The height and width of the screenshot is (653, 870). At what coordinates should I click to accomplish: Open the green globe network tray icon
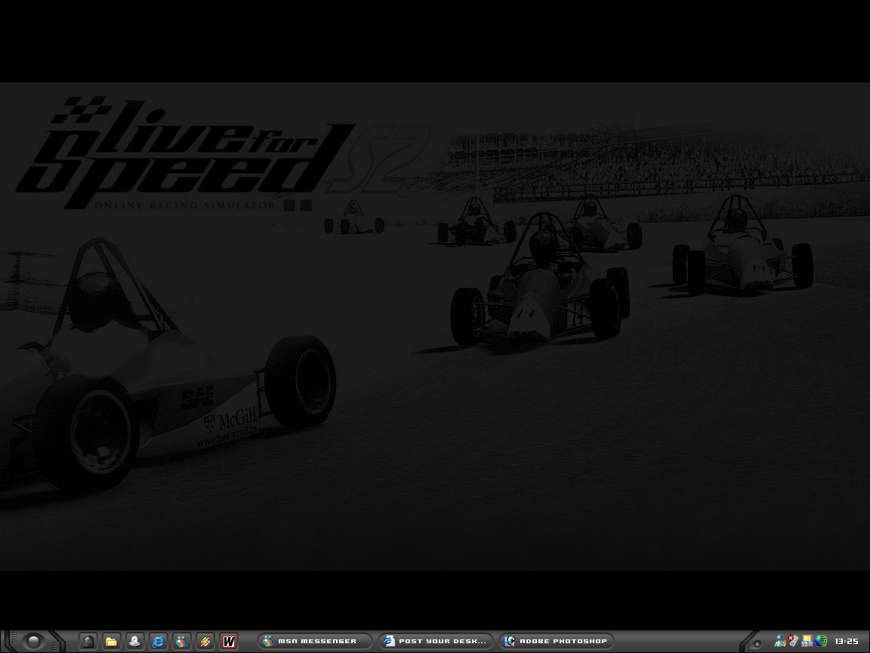[x=821, y=642]
